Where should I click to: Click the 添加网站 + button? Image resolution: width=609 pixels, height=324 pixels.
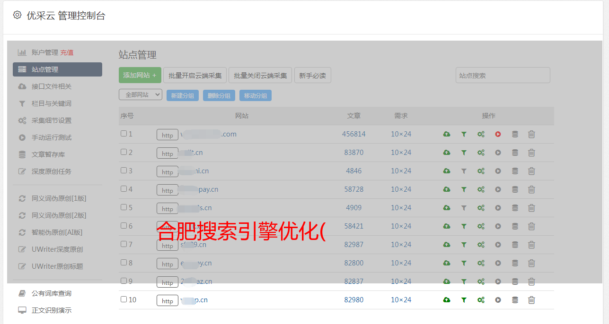tap(140, 75)
